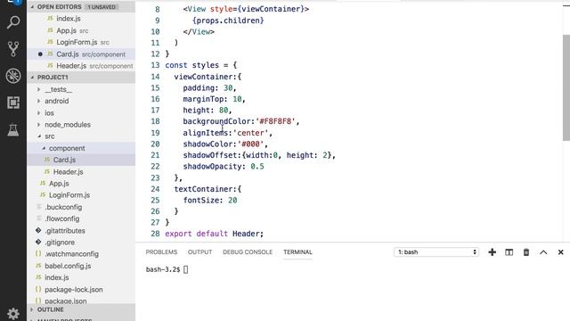Split the terminal pane
The height and width of the screenshot is (321, 570).
(509, 252)
